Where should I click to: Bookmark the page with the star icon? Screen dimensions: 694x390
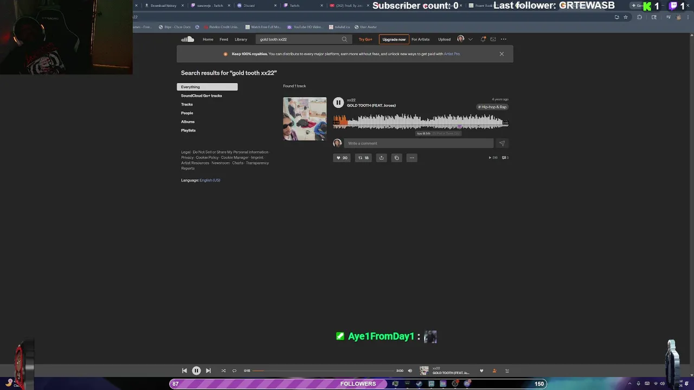pyautogui.click(x=626, y=17)
